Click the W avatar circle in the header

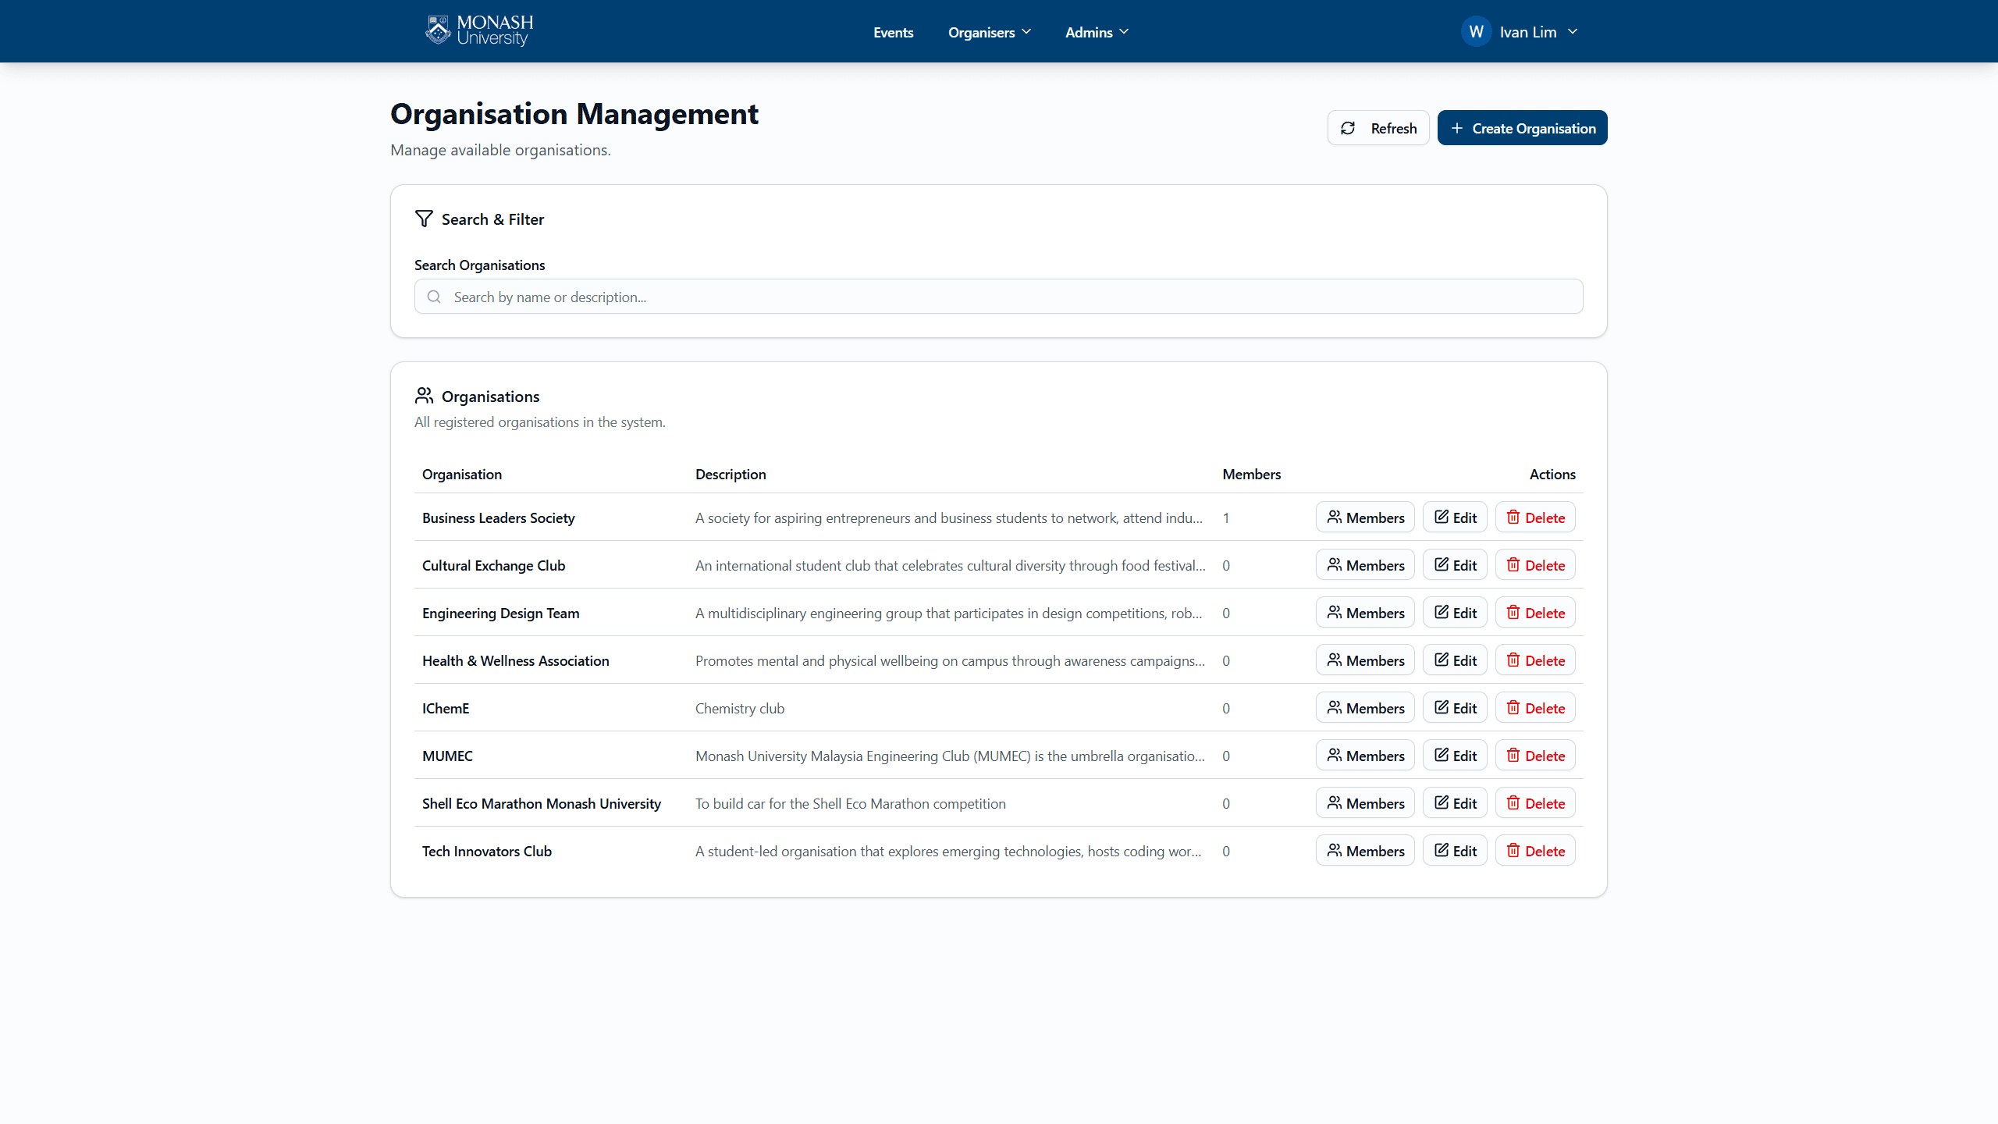coord(1477,31)
